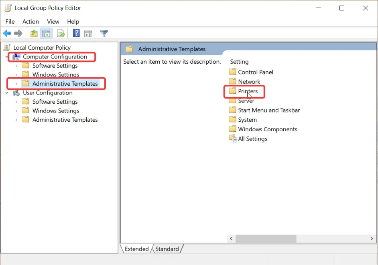This screenshot has height=265, width=378.
Task: Select User Configuration in the tree
Action: coord(48,93)
